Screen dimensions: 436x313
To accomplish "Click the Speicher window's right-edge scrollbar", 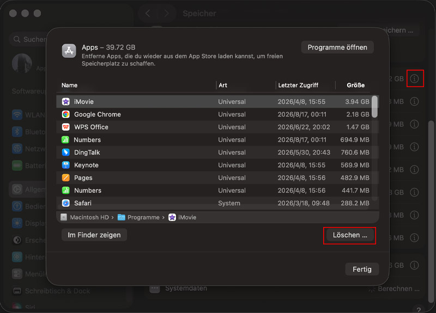I will [x=431, y=211].
